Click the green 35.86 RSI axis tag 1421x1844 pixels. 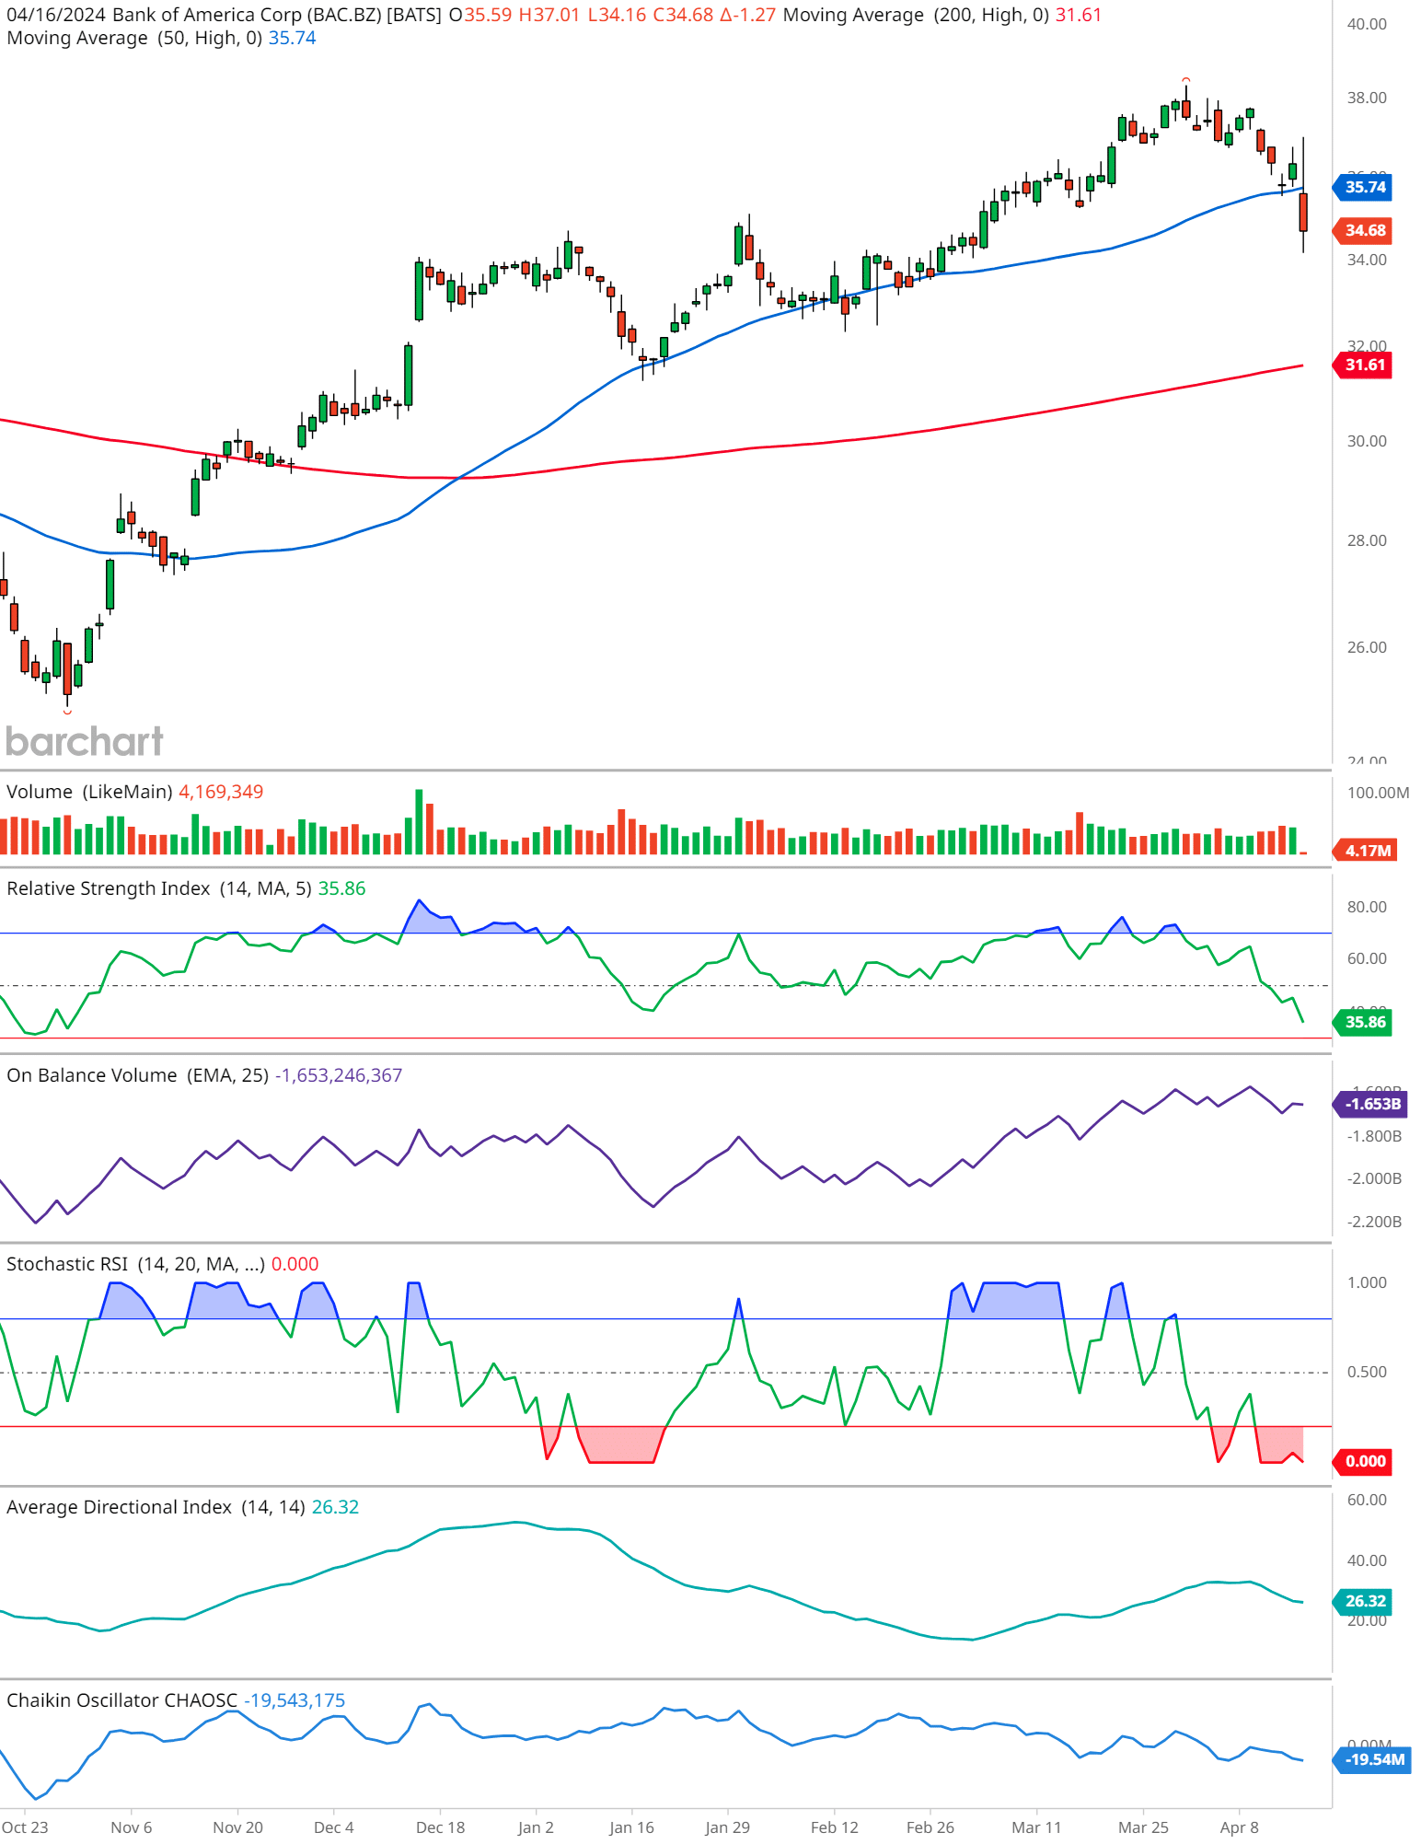coord(1363,1022)
